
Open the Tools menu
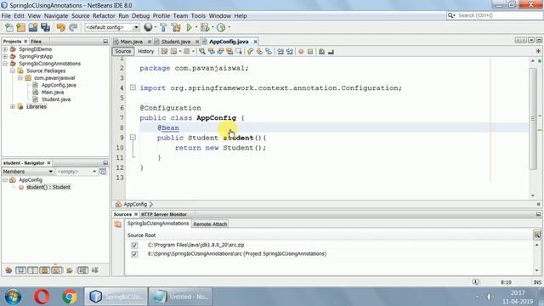198,15
